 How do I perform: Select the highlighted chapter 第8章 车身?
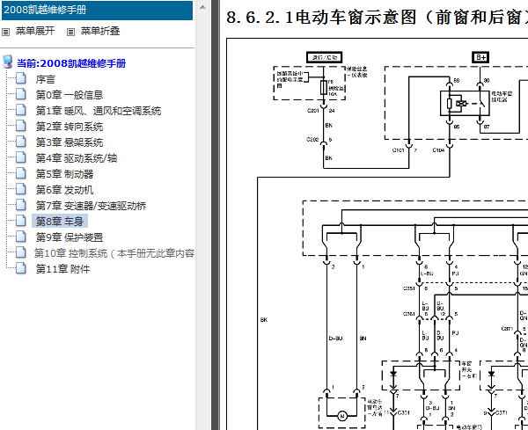tap(60, 221)
